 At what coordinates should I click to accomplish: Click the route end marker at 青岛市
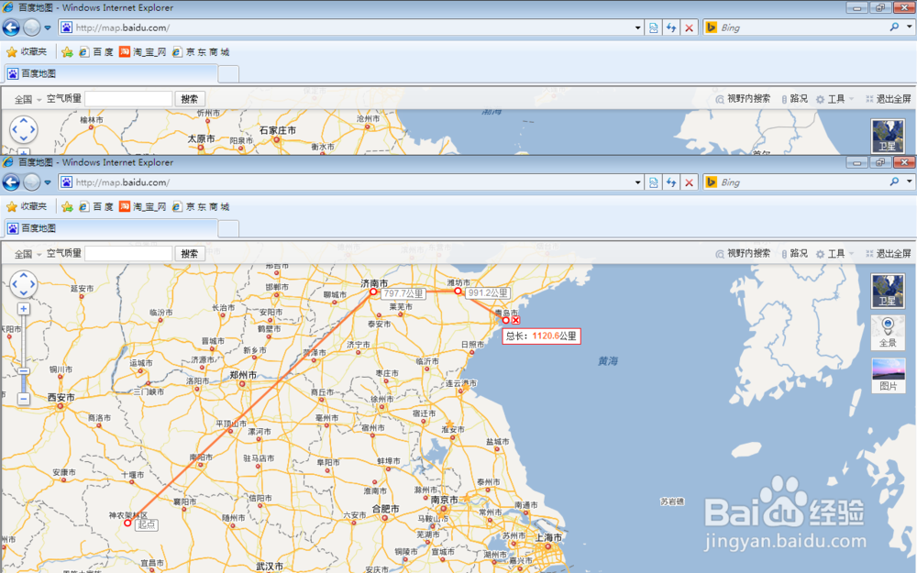tap(506, 320)
